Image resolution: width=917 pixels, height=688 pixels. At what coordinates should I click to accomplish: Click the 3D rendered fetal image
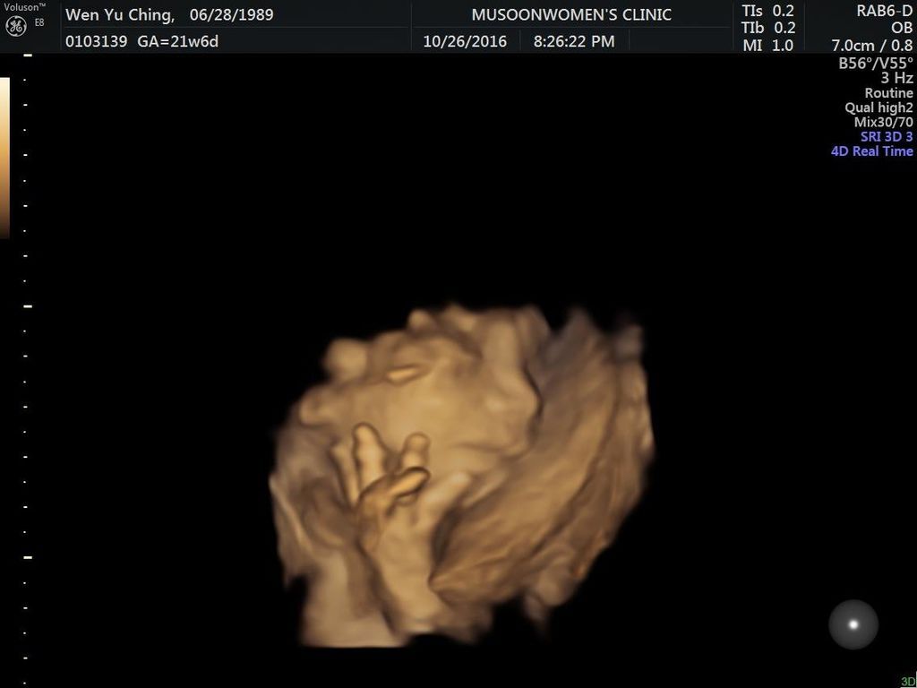(x=462, y=475)
